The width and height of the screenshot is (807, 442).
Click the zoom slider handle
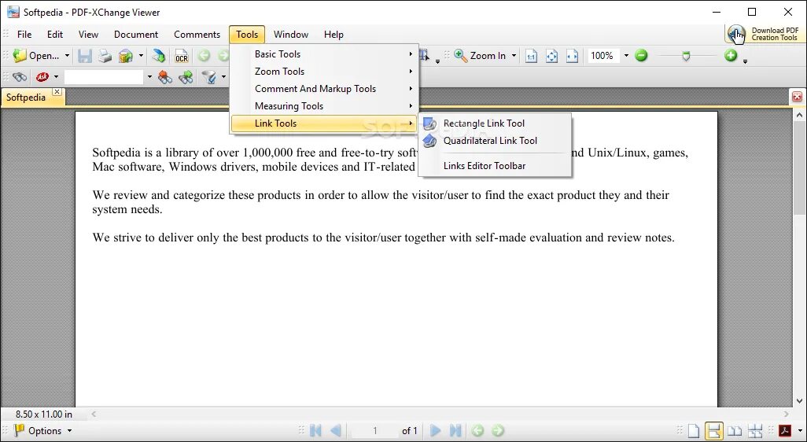[686, 56]
